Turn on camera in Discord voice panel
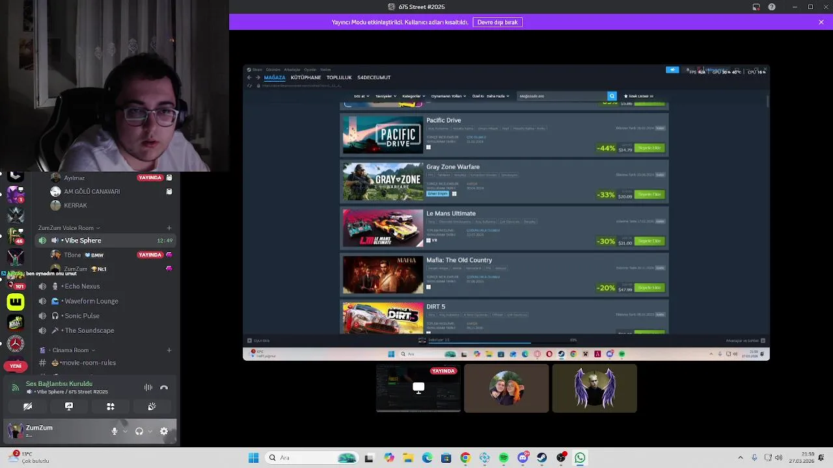Screen dimensions: 833x468 (x=27, y=406)
